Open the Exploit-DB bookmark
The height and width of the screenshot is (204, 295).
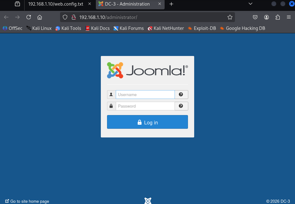(x=202, y=28)
